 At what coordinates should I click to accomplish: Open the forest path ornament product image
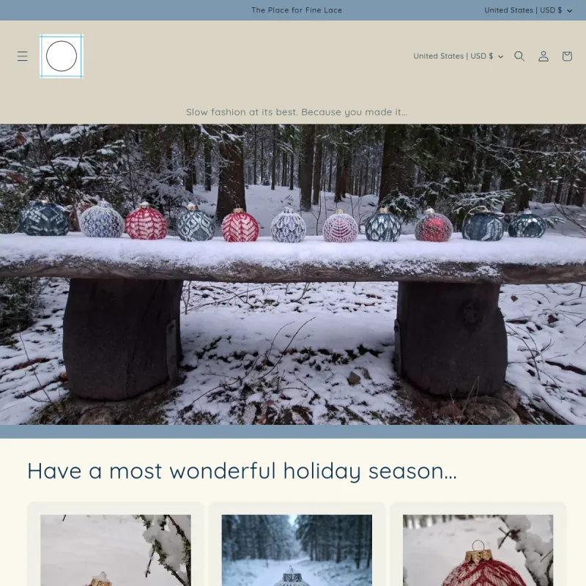297,550
